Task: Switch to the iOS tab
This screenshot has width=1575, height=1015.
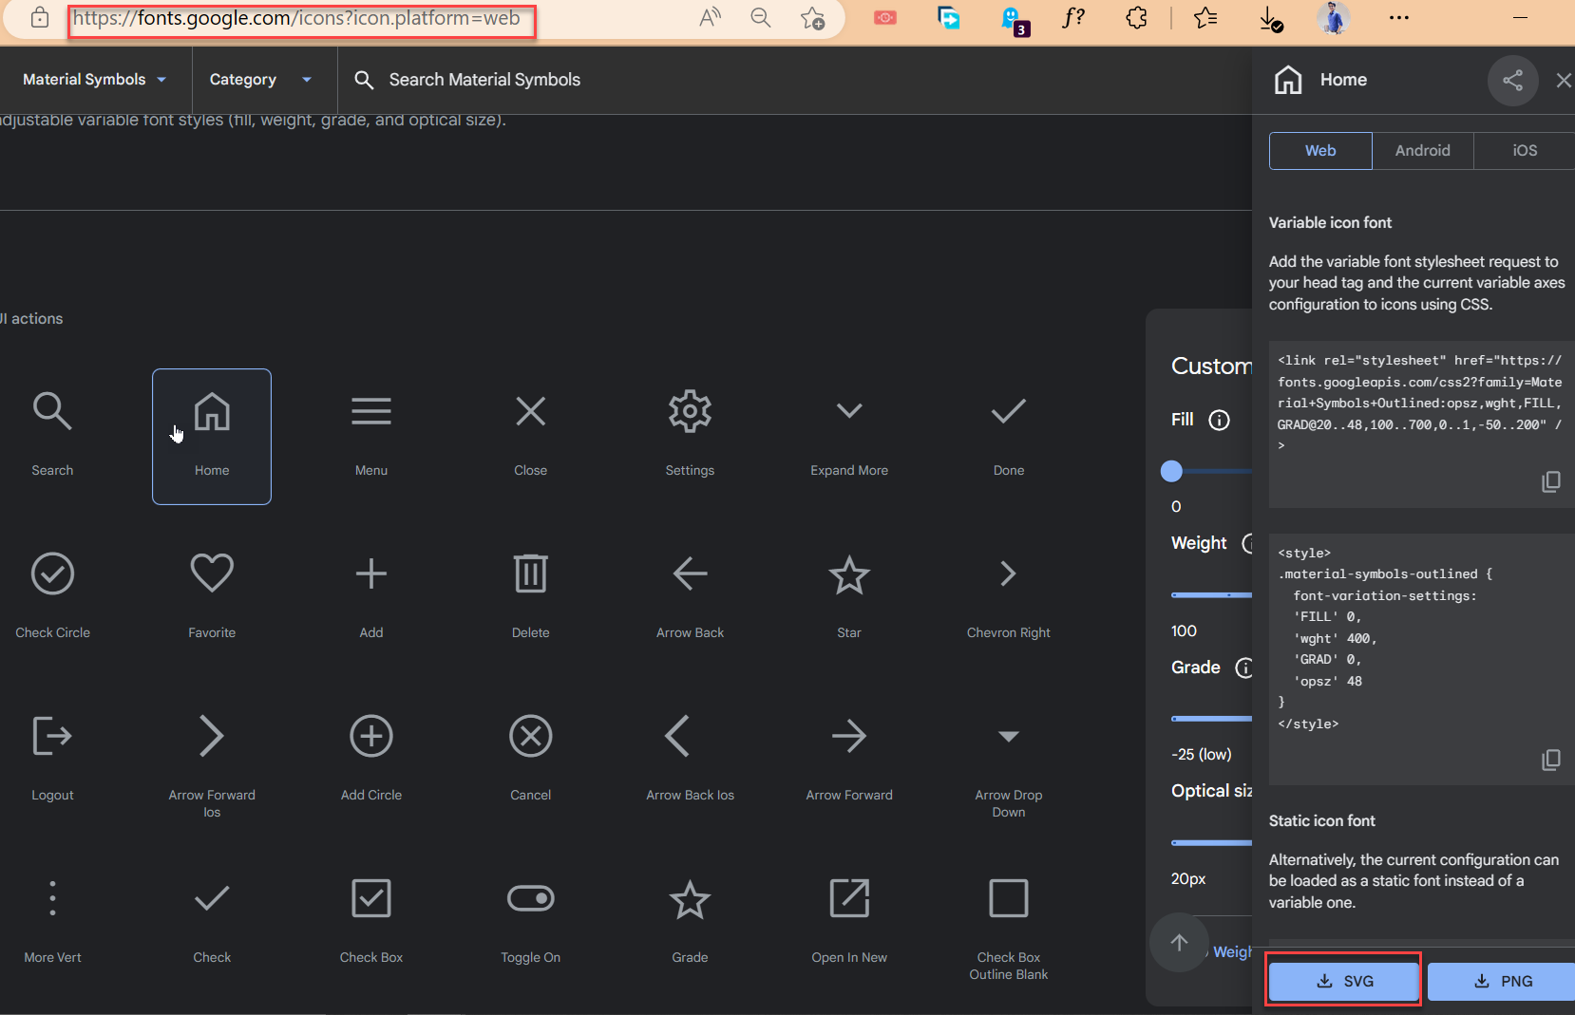Action: (1524, 151)
